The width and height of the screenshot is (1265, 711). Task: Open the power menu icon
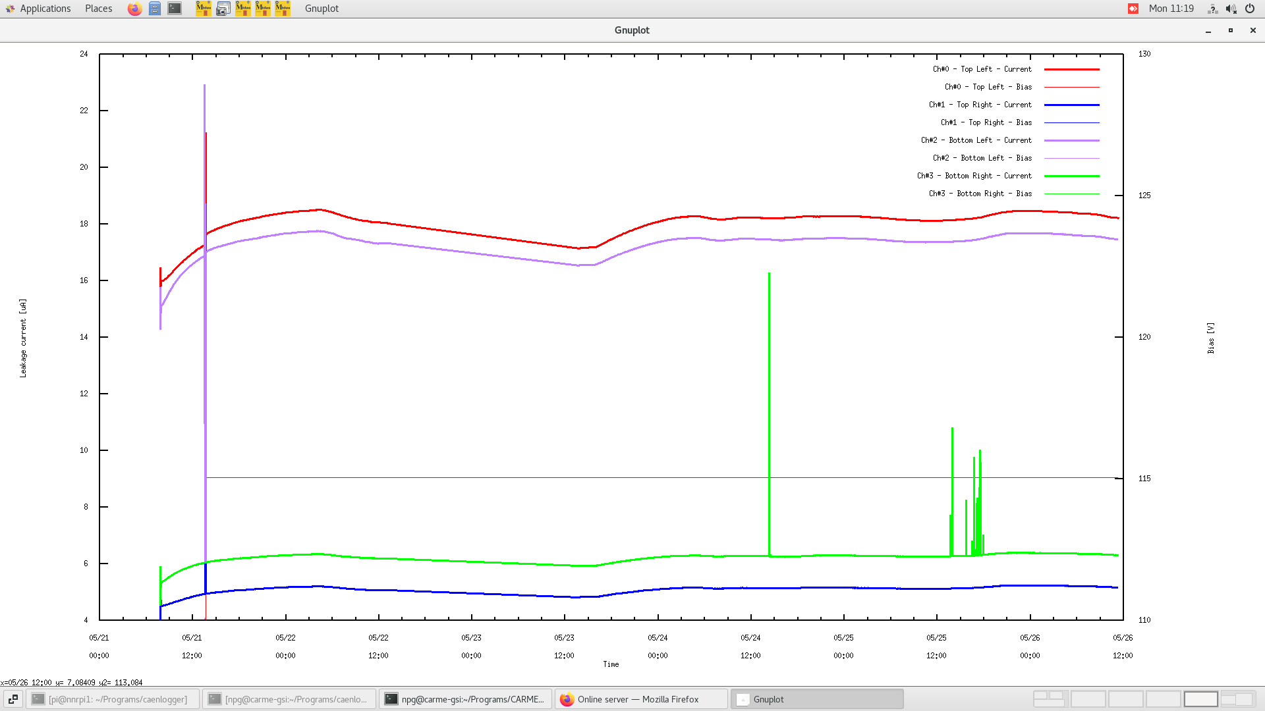[x=1250, y=9]
